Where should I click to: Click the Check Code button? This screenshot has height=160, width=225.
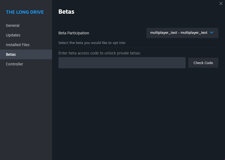point(203,63)
